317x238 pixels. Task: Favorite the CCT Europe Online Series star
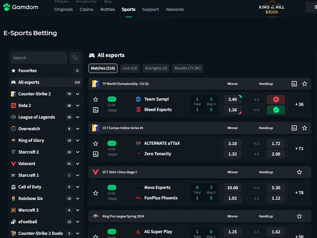tap(305, 128)
